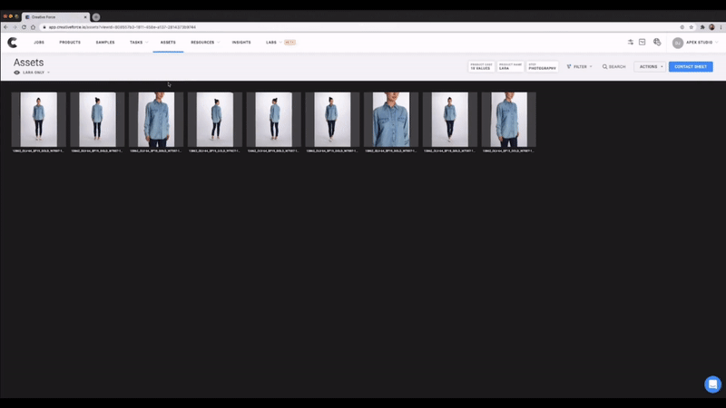
Task: Open the Resources menu in navigation
Action: coord(204,43)
